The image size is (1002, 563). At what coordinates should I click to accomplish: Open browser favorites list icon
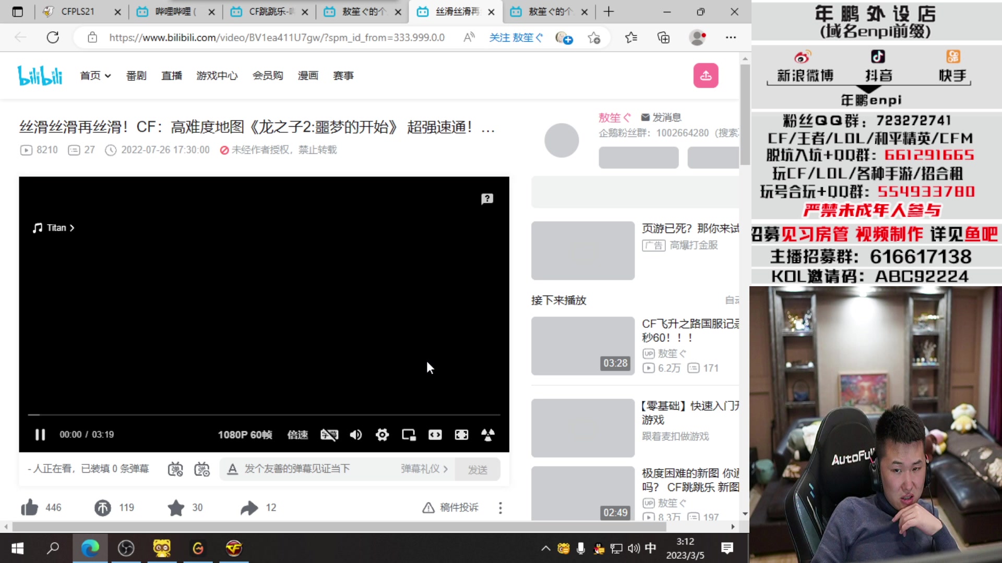631,38
